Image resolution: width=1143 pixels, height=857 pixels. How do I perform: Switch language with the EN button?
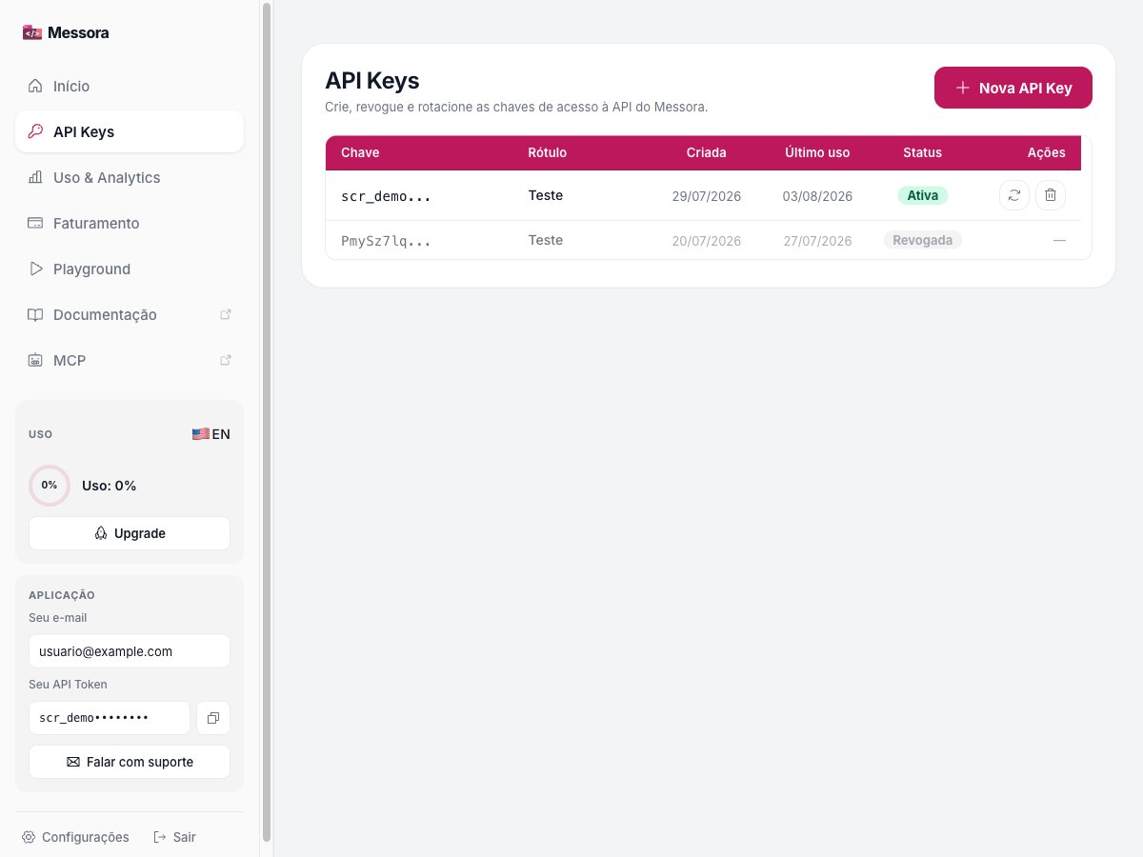[211, 434]
